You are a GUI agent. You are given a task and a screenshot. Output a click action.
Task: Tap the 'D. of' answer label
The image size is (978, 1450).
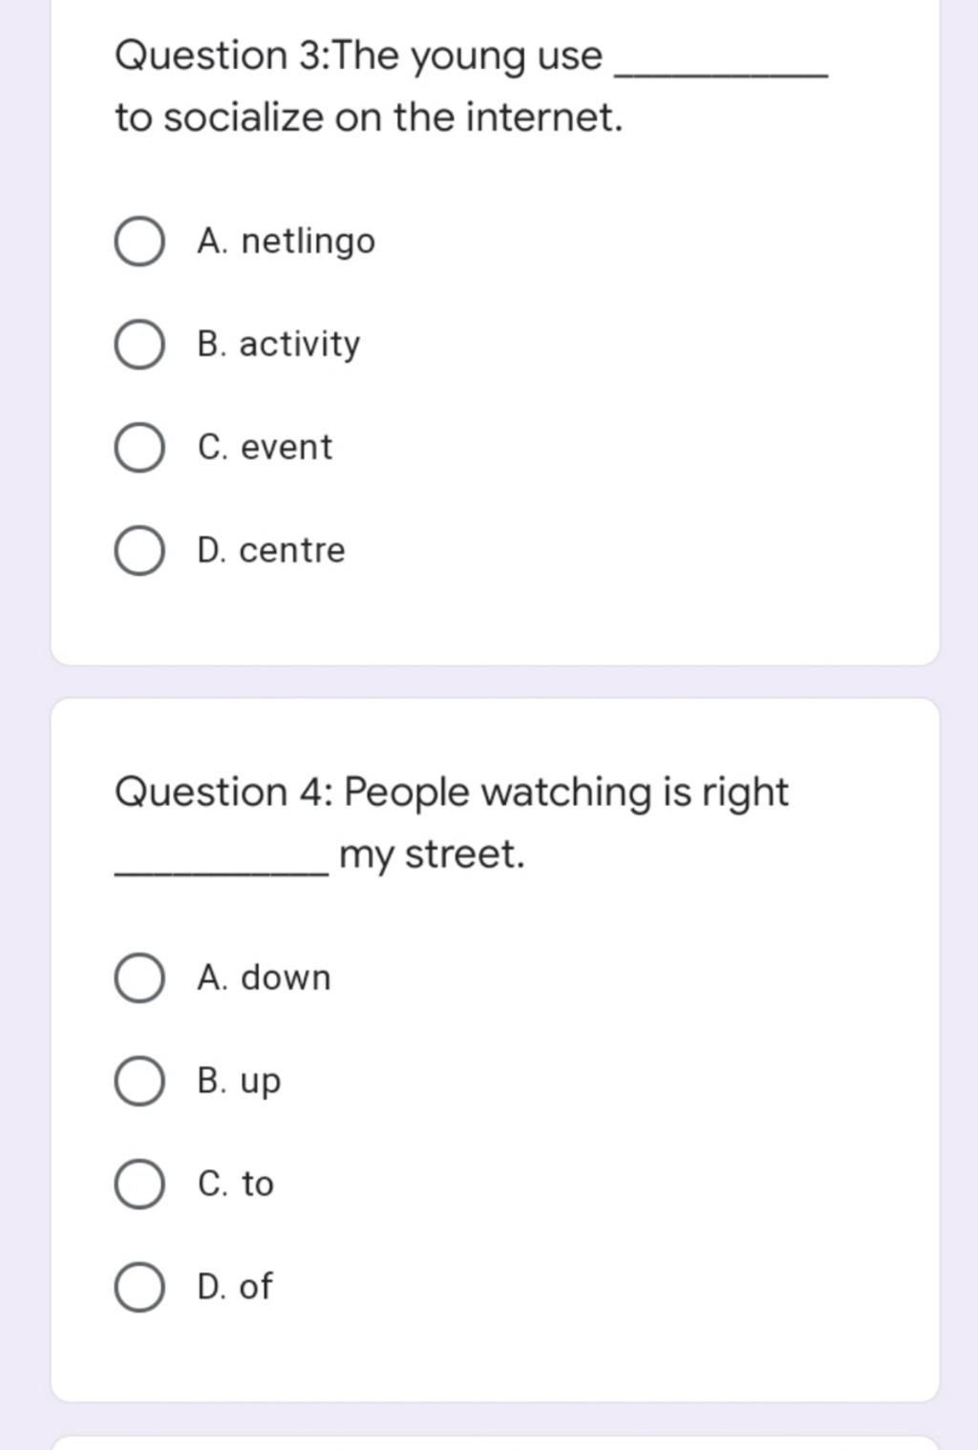tap(234, 1287)
